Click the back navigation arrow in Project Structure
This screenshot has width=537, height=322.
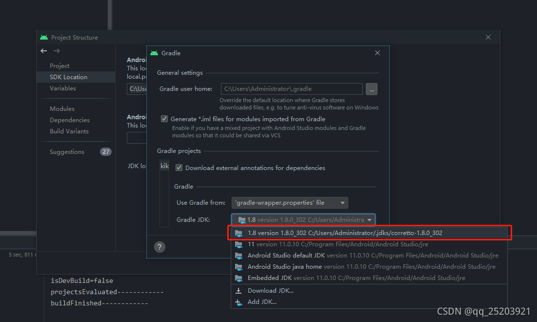(43, 51)
